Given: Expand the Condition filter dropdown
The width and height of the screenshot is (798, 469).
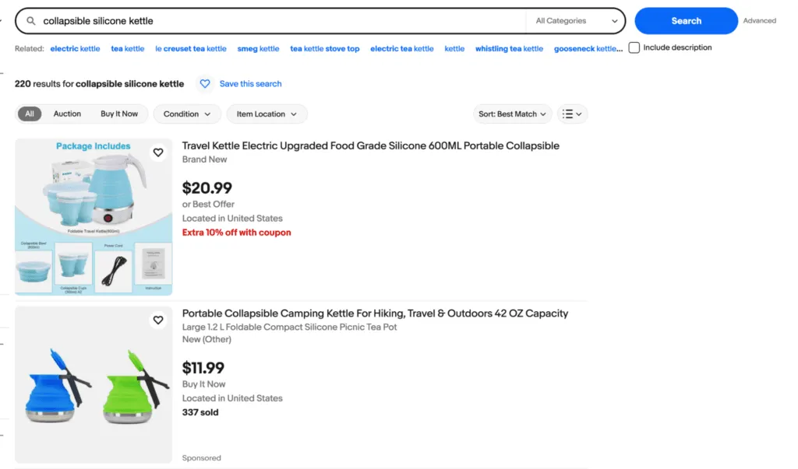Looking at the screenshot, I should coord(186,114).
